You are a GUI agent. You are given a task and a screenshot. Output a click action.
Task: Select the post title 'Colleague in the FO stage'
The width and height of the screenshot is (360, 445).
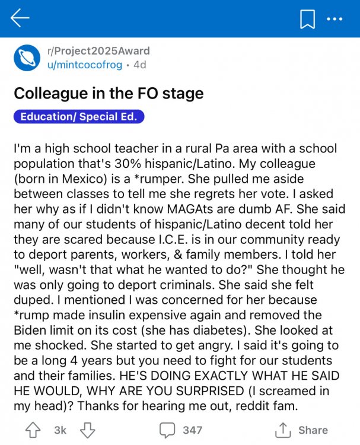pyautogui.click(x=109, y=93)
